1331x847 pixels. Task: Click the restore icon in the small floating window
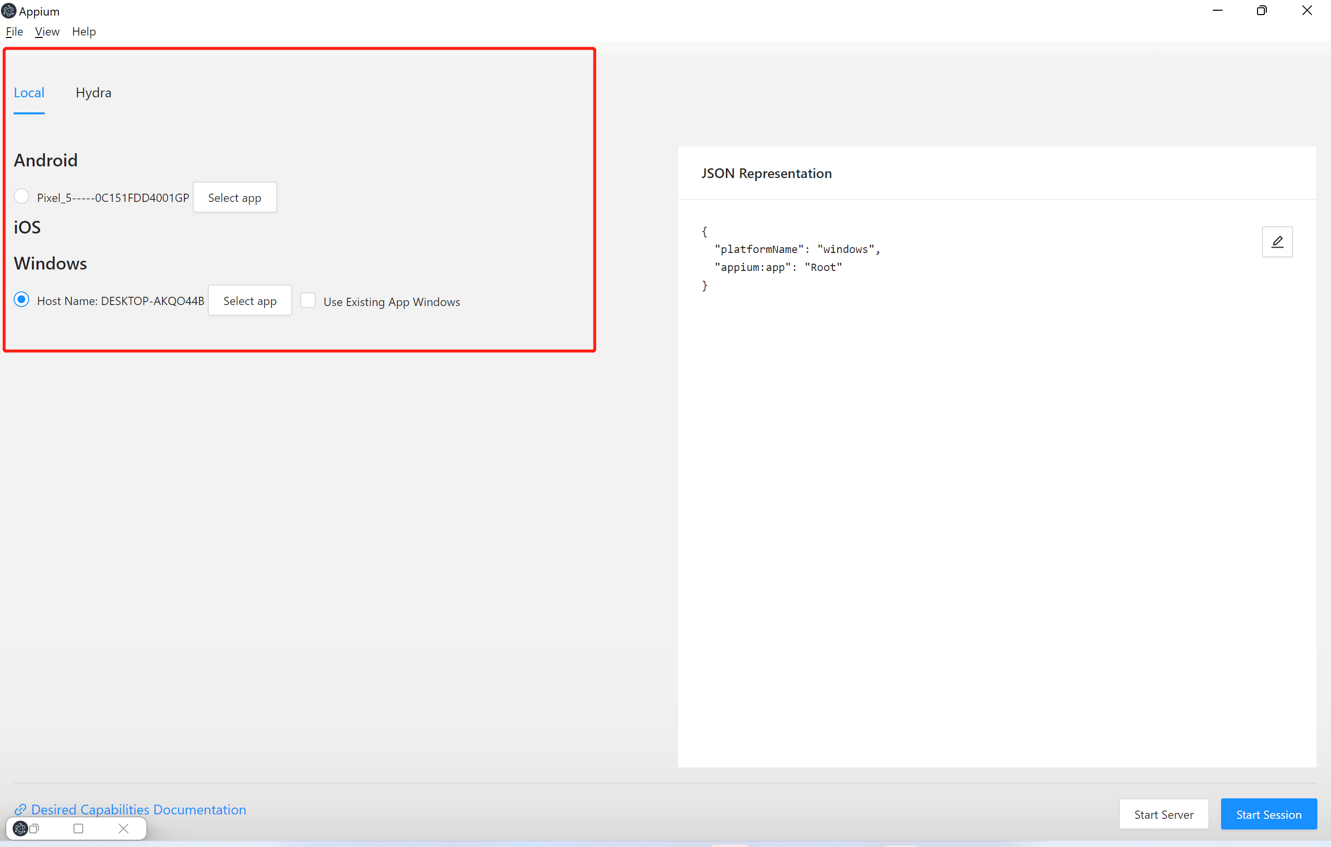tap(35, 828)
